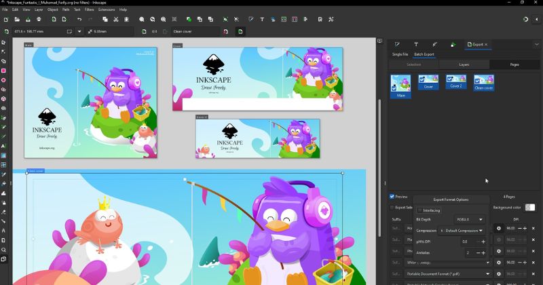Open the Background color swatch
The height and width of the screenshot is (285, 543).
[530, 208]
